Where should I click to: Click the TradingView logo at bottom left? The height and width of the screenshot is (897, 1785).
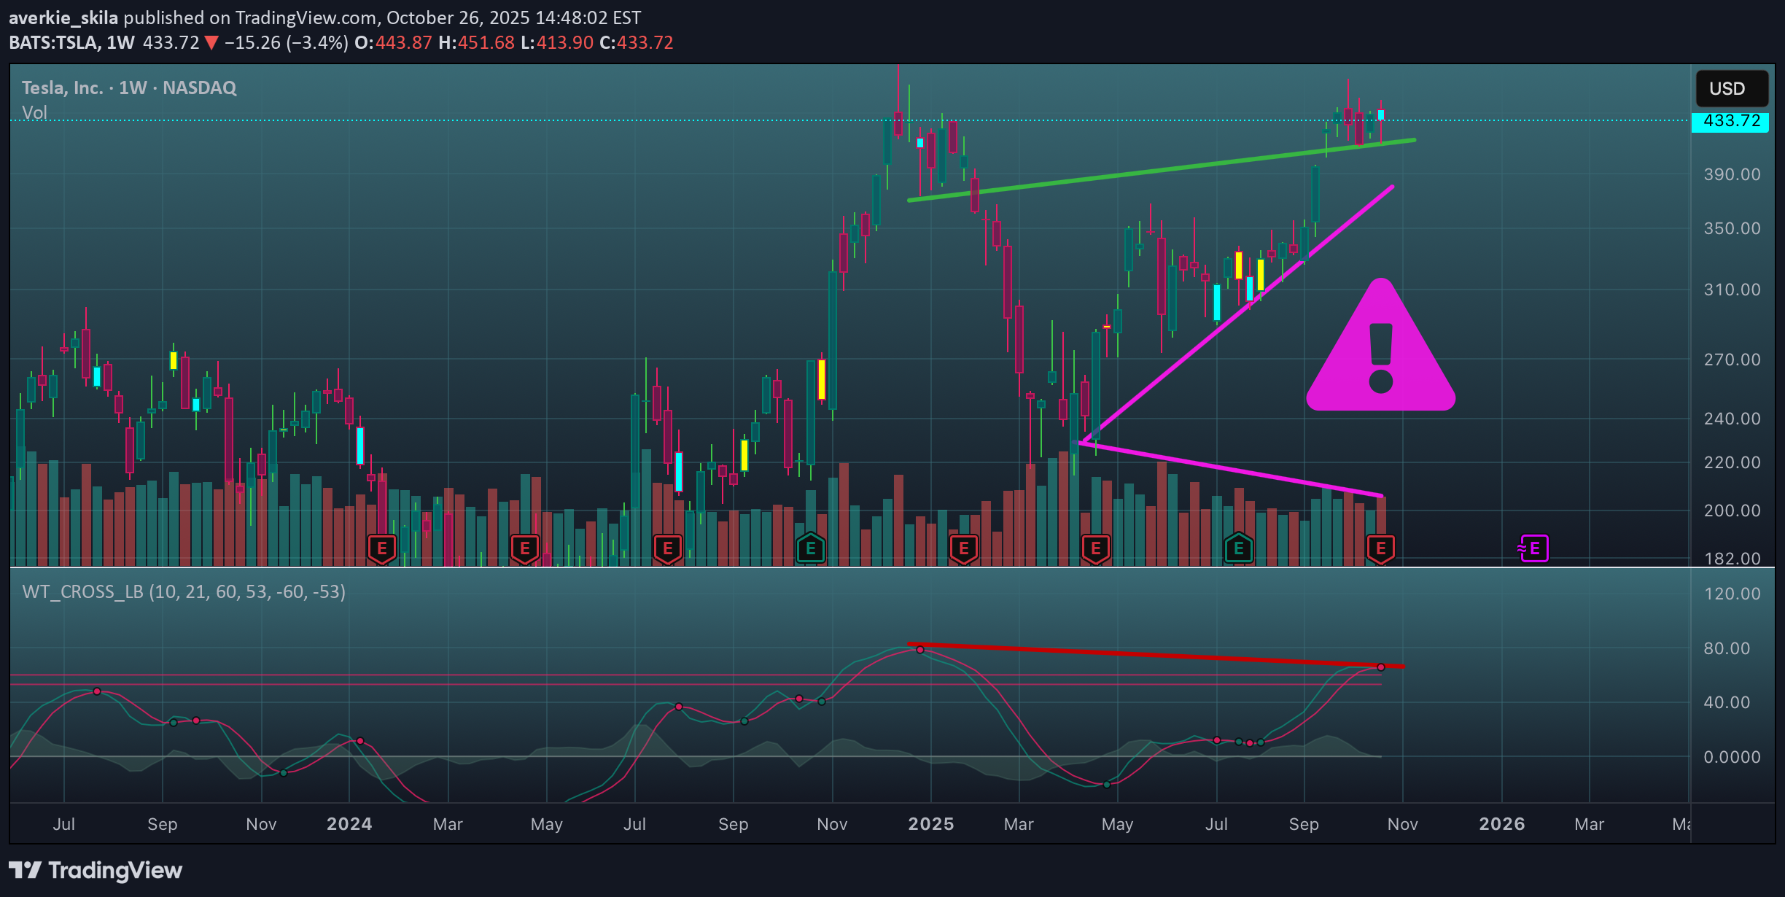[96, 870]
